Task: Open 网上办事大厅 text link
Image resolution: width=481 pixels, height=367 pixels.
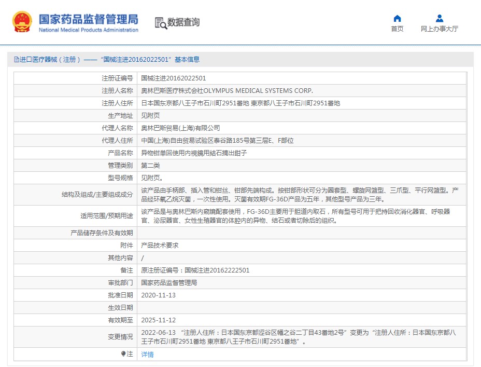Action: [x=439, y=29]
